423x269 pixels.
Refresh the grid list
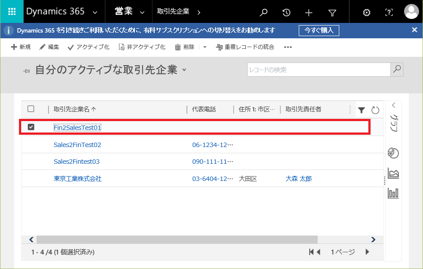click(375, 110)
